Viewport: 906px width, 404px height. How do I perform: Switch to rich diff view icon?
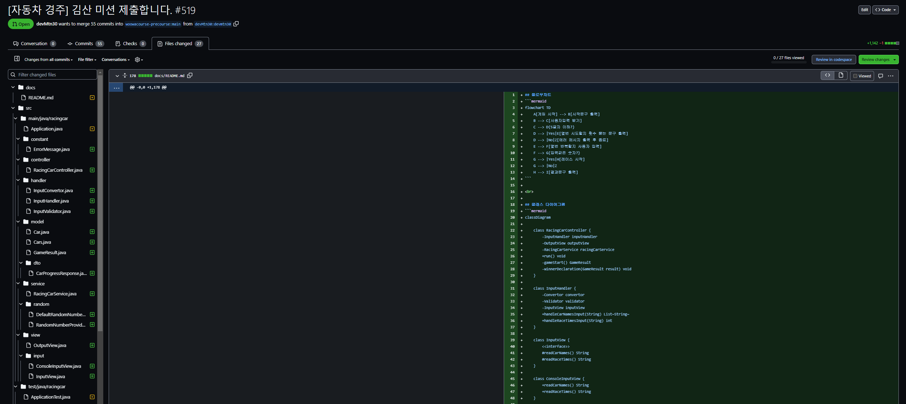pos(841,75)
